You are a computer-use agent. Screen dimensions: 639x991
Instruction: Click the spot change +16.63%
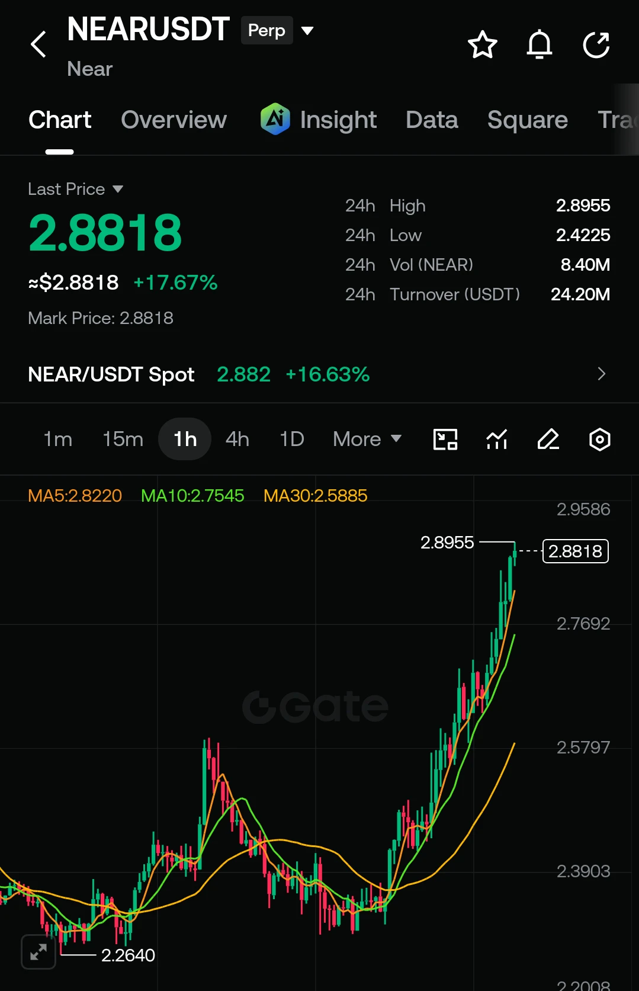click(x=327, y=374)
